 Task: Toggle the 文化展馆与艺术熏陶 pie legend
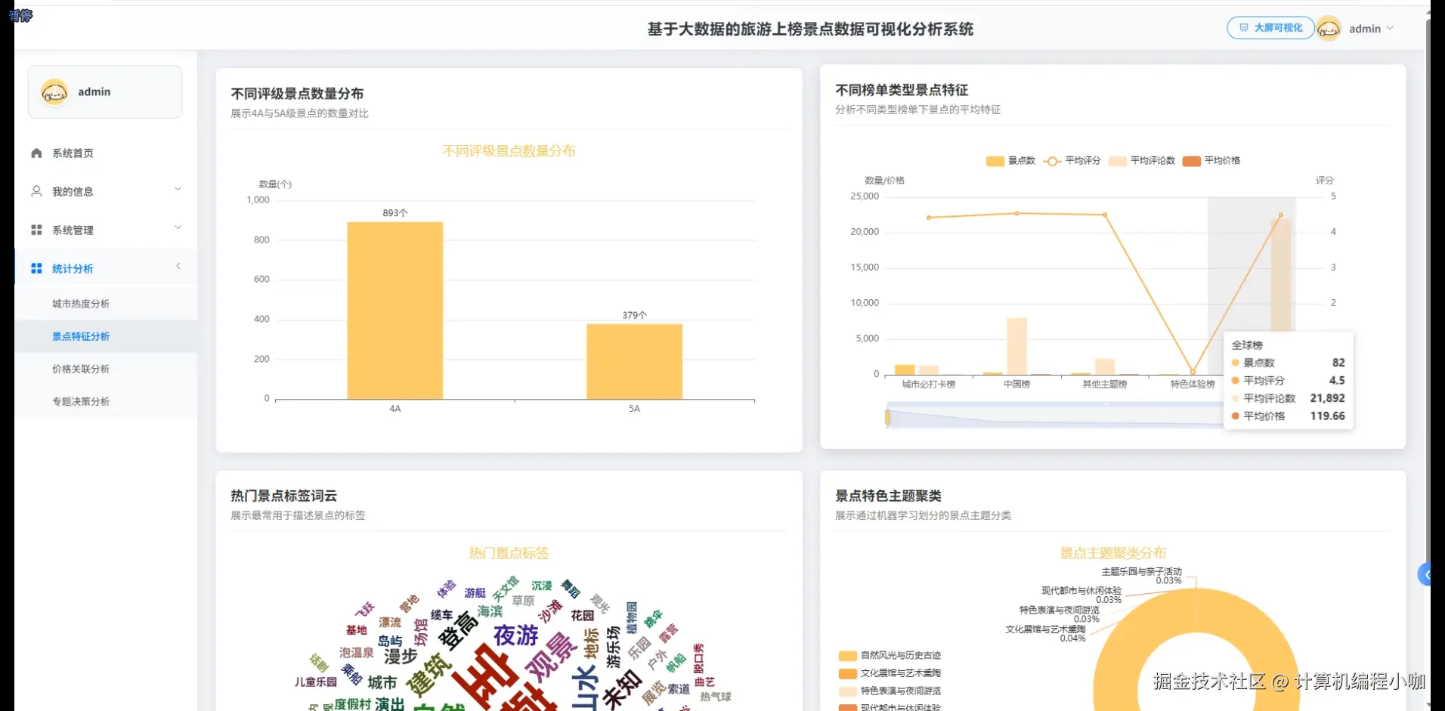[890, 673]
